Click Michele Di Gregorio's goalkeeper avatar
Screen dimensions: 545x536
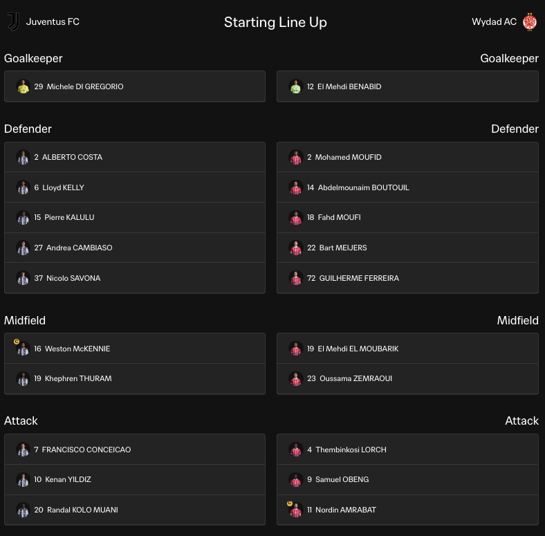coord(24,86)
